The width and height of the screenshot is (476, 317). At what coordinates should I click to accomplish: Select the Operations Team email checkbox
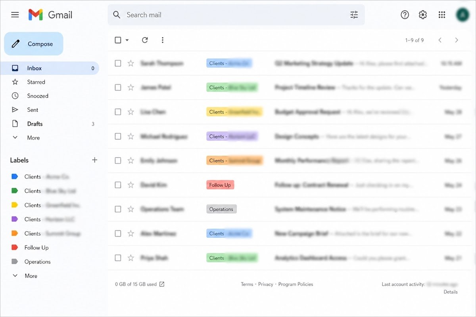point(118,209)
